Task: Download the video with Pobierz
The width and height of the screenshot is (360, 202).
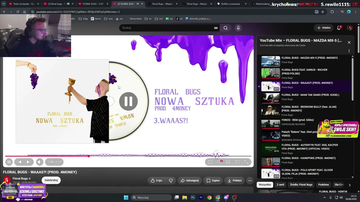Action: coord(235,181)
